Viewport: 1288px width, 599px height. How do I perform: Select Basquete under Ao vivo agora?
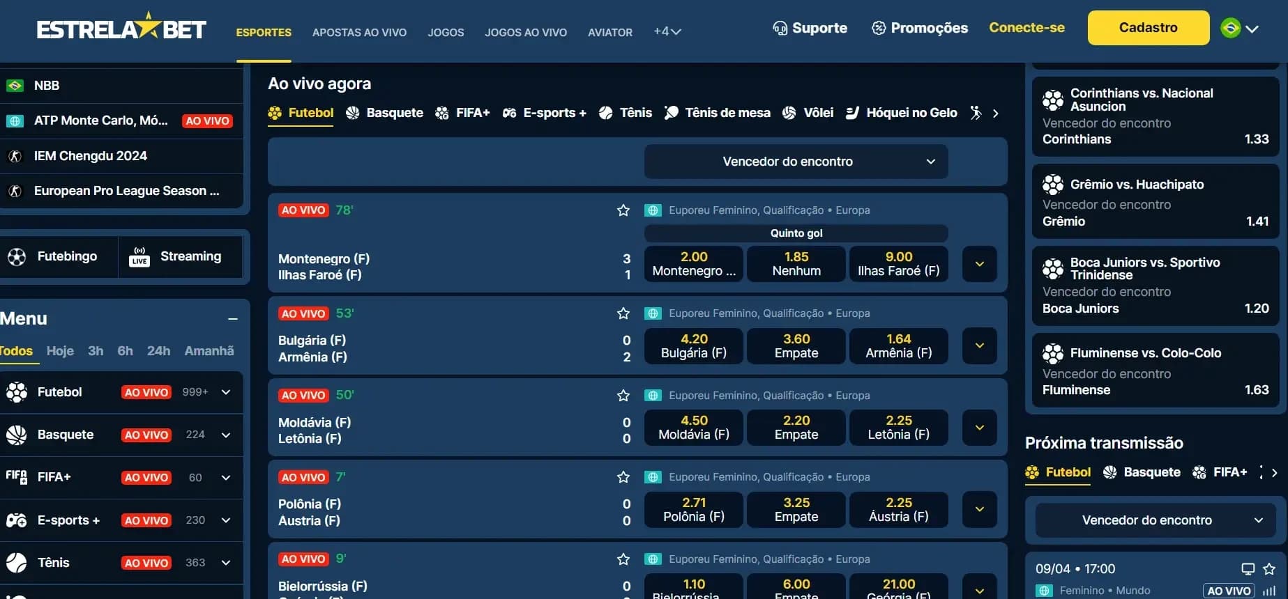coord(384,113)
